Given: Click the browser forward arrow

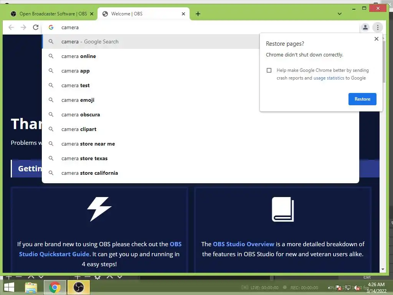Looking at the screenshot, I should pos(23,27).
